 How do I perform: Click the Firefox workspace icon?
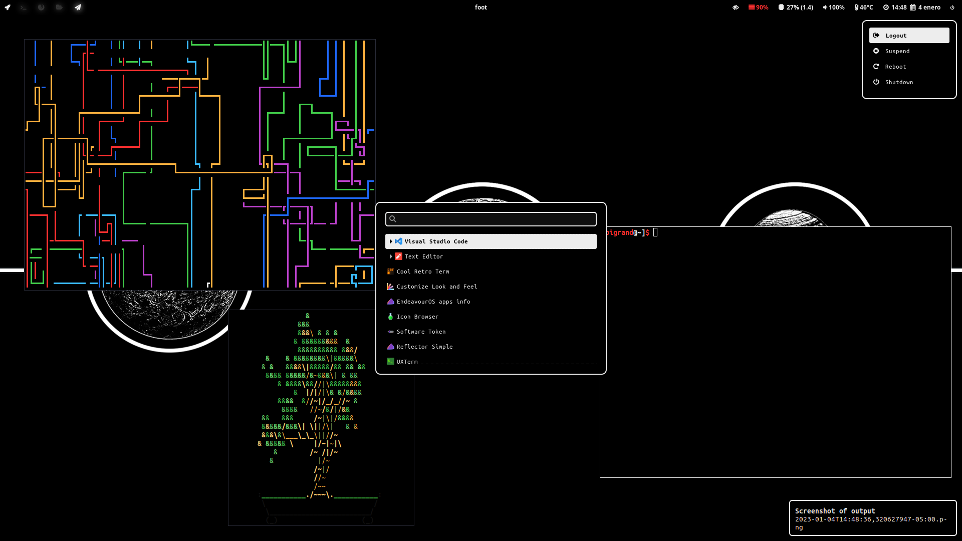(x=41, y=8)
